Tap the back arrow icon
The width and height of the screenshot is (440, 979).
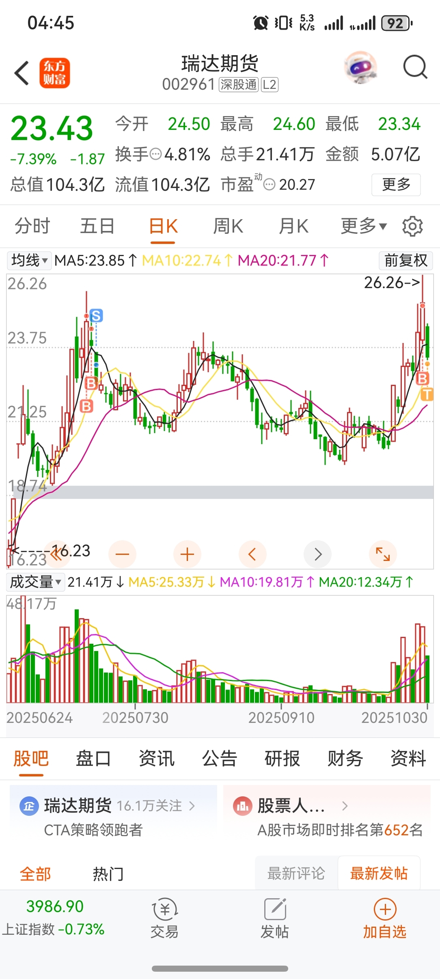click(x=22, y=73)
